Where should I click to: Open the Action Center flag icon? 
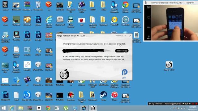tap(174, 108)
